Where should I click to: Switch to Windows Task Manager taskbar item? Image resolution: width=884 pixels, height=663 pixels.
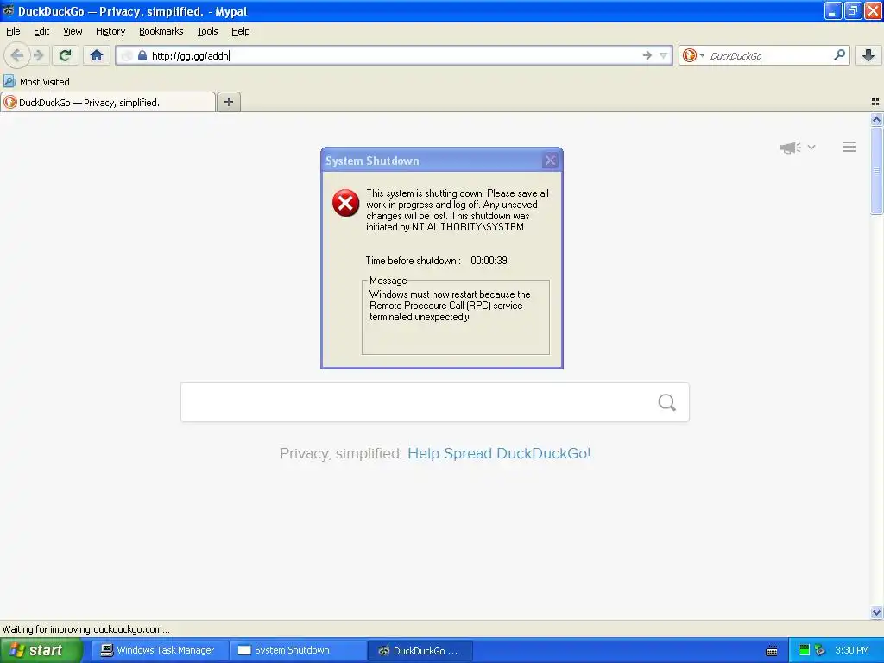159,650
